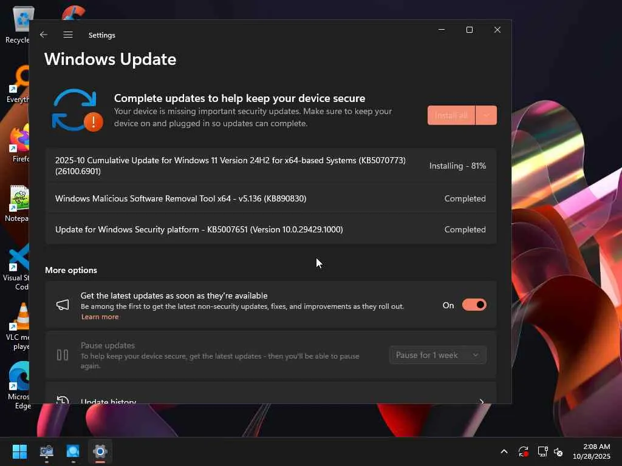Open the desktop icon partly hidden behind Settings title bar
This screenshot has width=622, height=466.
pos(73,13)
